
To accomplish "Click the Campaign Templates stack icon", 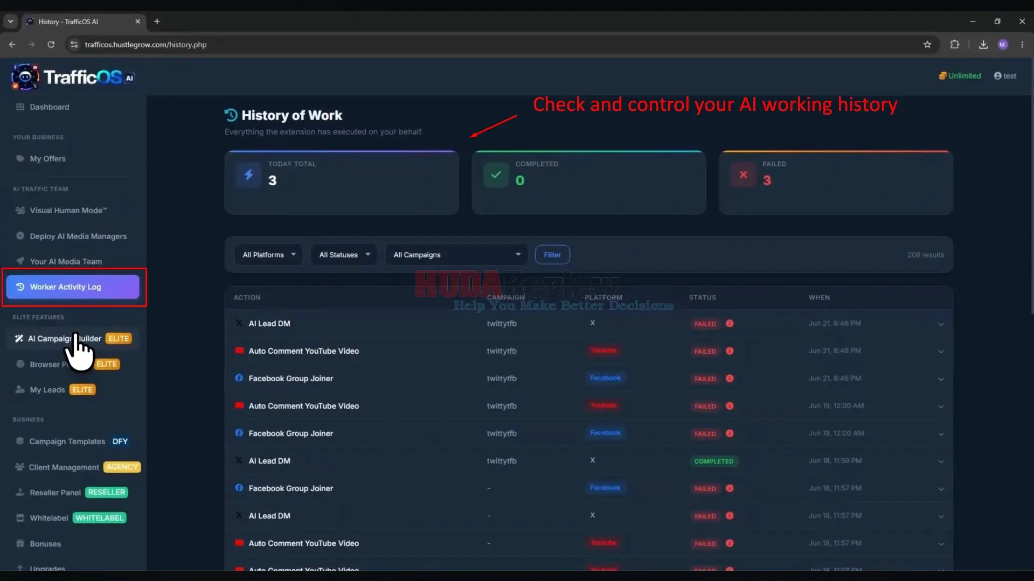I will 19,441.
